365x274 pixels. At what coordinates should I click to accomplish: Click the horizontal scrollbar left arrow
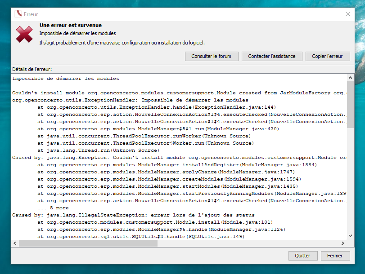point(15,243)
